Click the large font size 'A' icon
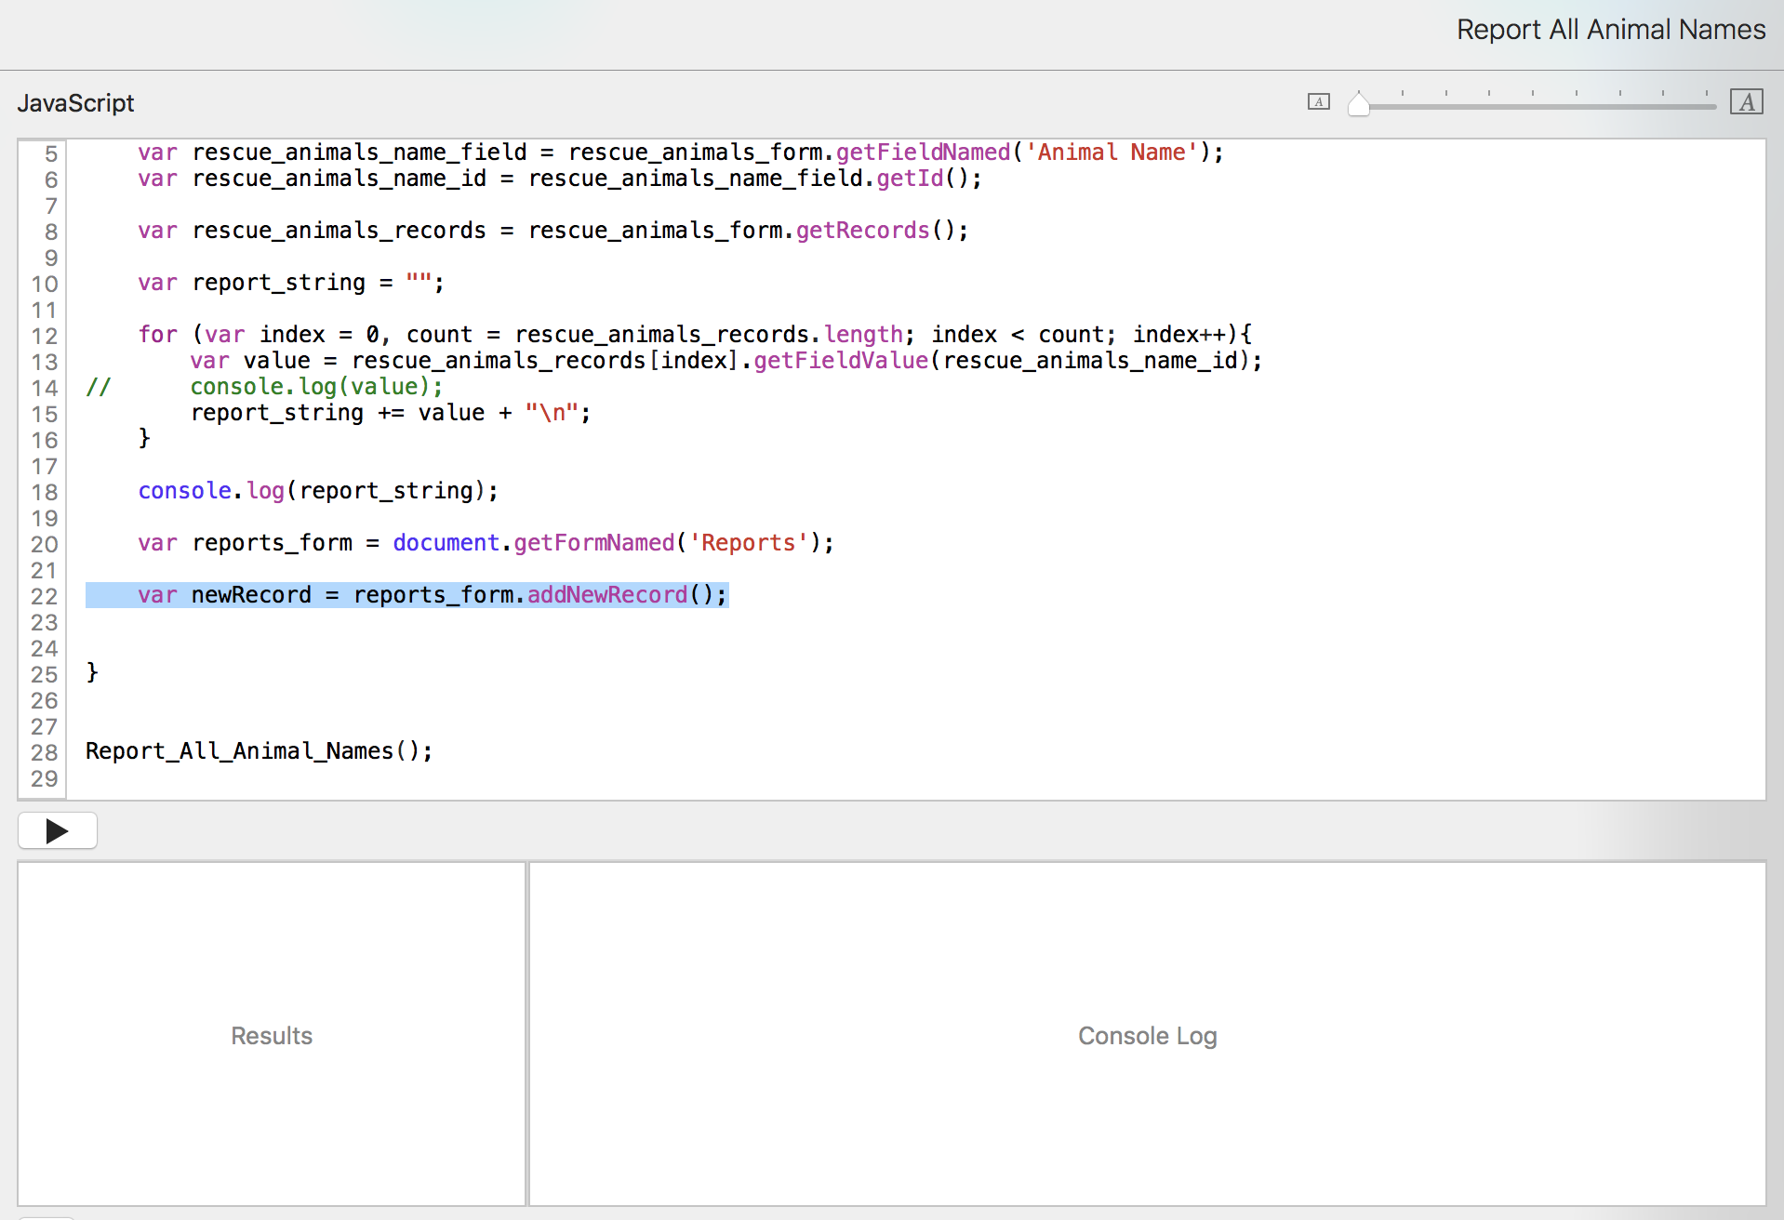 pyautogui.click(x=1746, y=102)
